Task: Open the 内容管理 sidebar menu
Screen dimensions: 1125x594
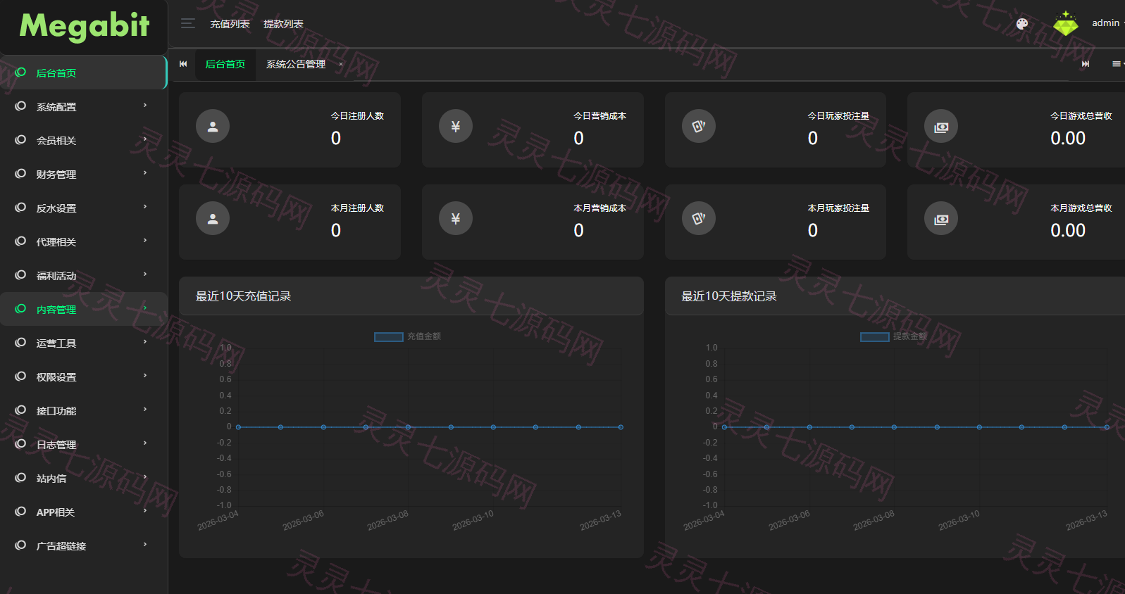Action: pos(83,309)
